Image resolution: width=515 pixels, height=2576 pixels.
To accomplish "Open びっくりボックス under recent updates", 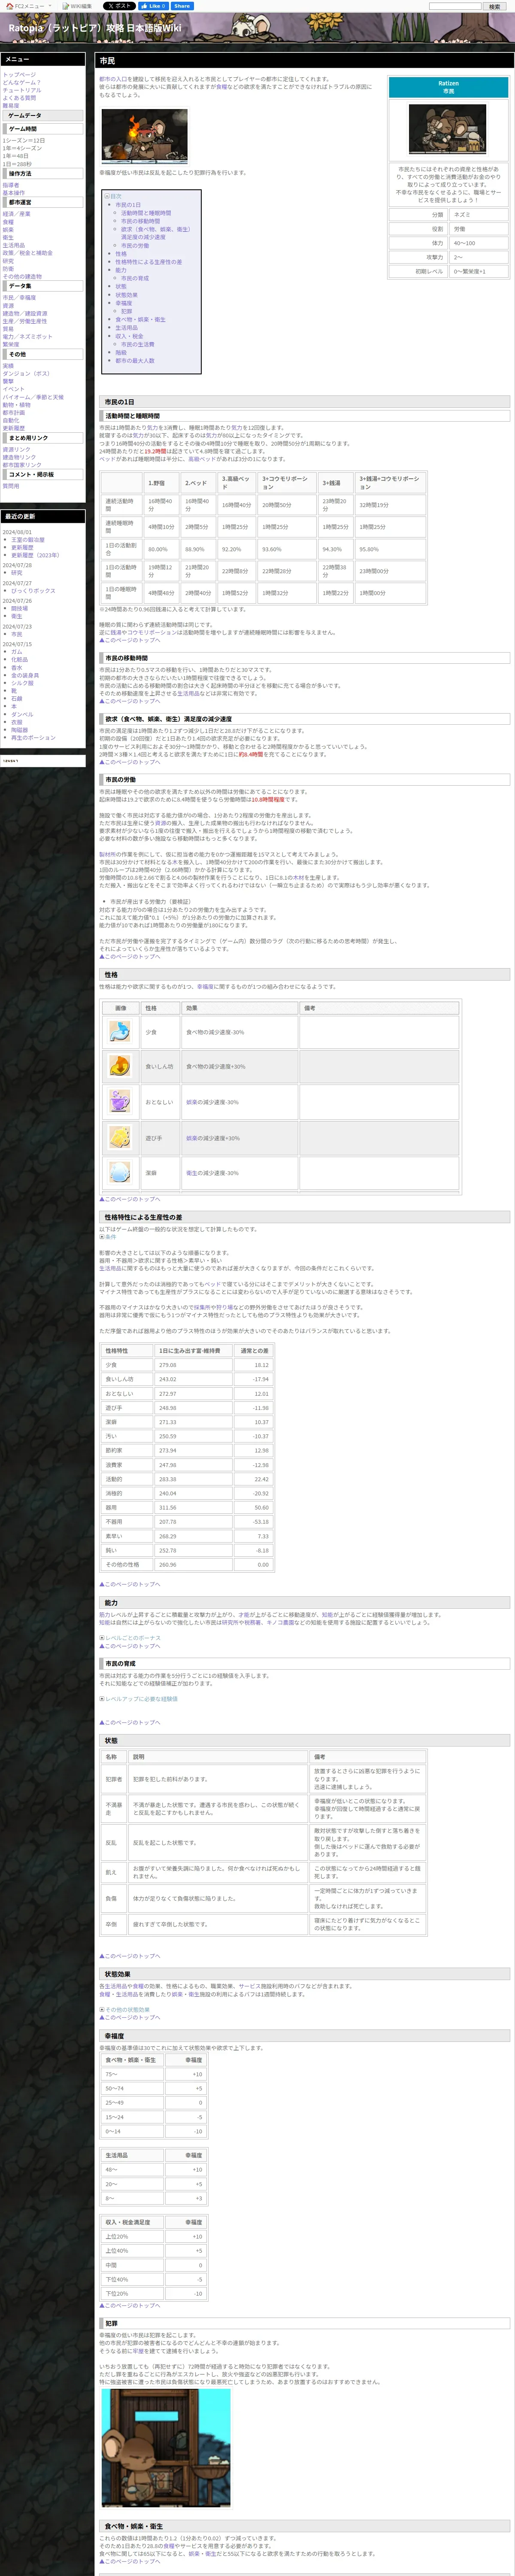I will click(x=33, y=591).
